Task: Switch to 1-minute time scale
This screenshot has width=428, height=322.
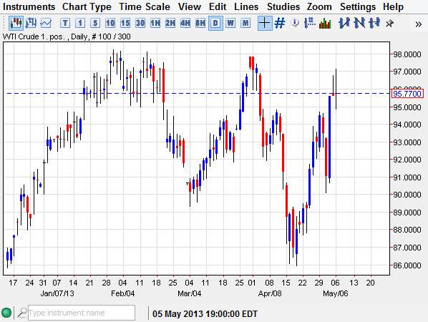Action: pos(80,23)
